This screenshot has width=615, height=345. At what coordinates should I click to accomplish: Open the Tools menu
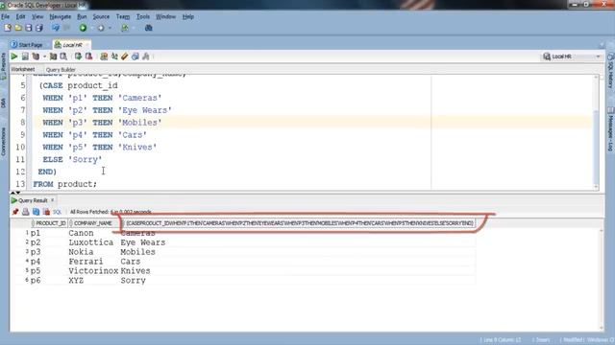(x=143, y=17)
